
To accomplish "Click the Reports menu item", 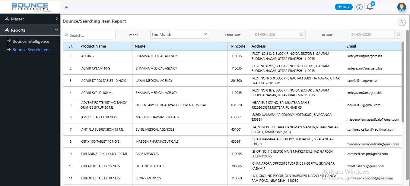I will coord(30,30).
